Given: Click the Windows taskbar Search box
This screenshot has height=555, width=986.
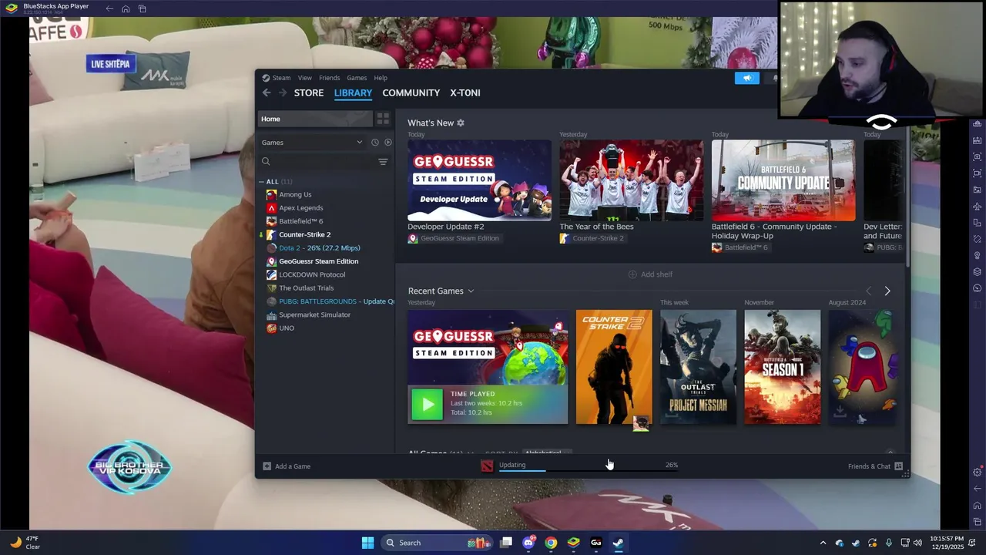Looking at the screenshot, I should (438, 543).
